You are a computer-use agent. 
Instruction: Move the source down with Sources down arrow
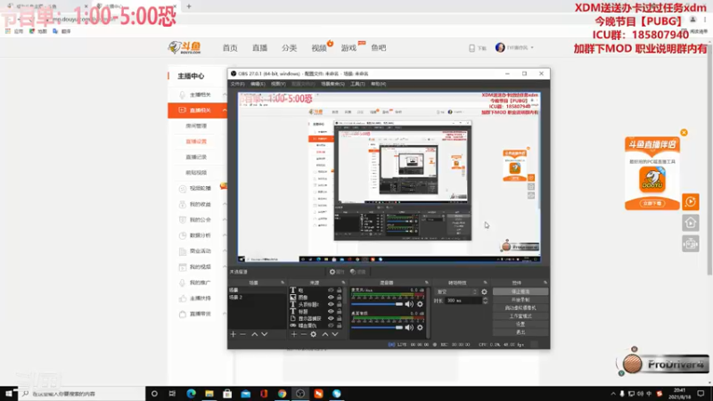coord(335,335)
